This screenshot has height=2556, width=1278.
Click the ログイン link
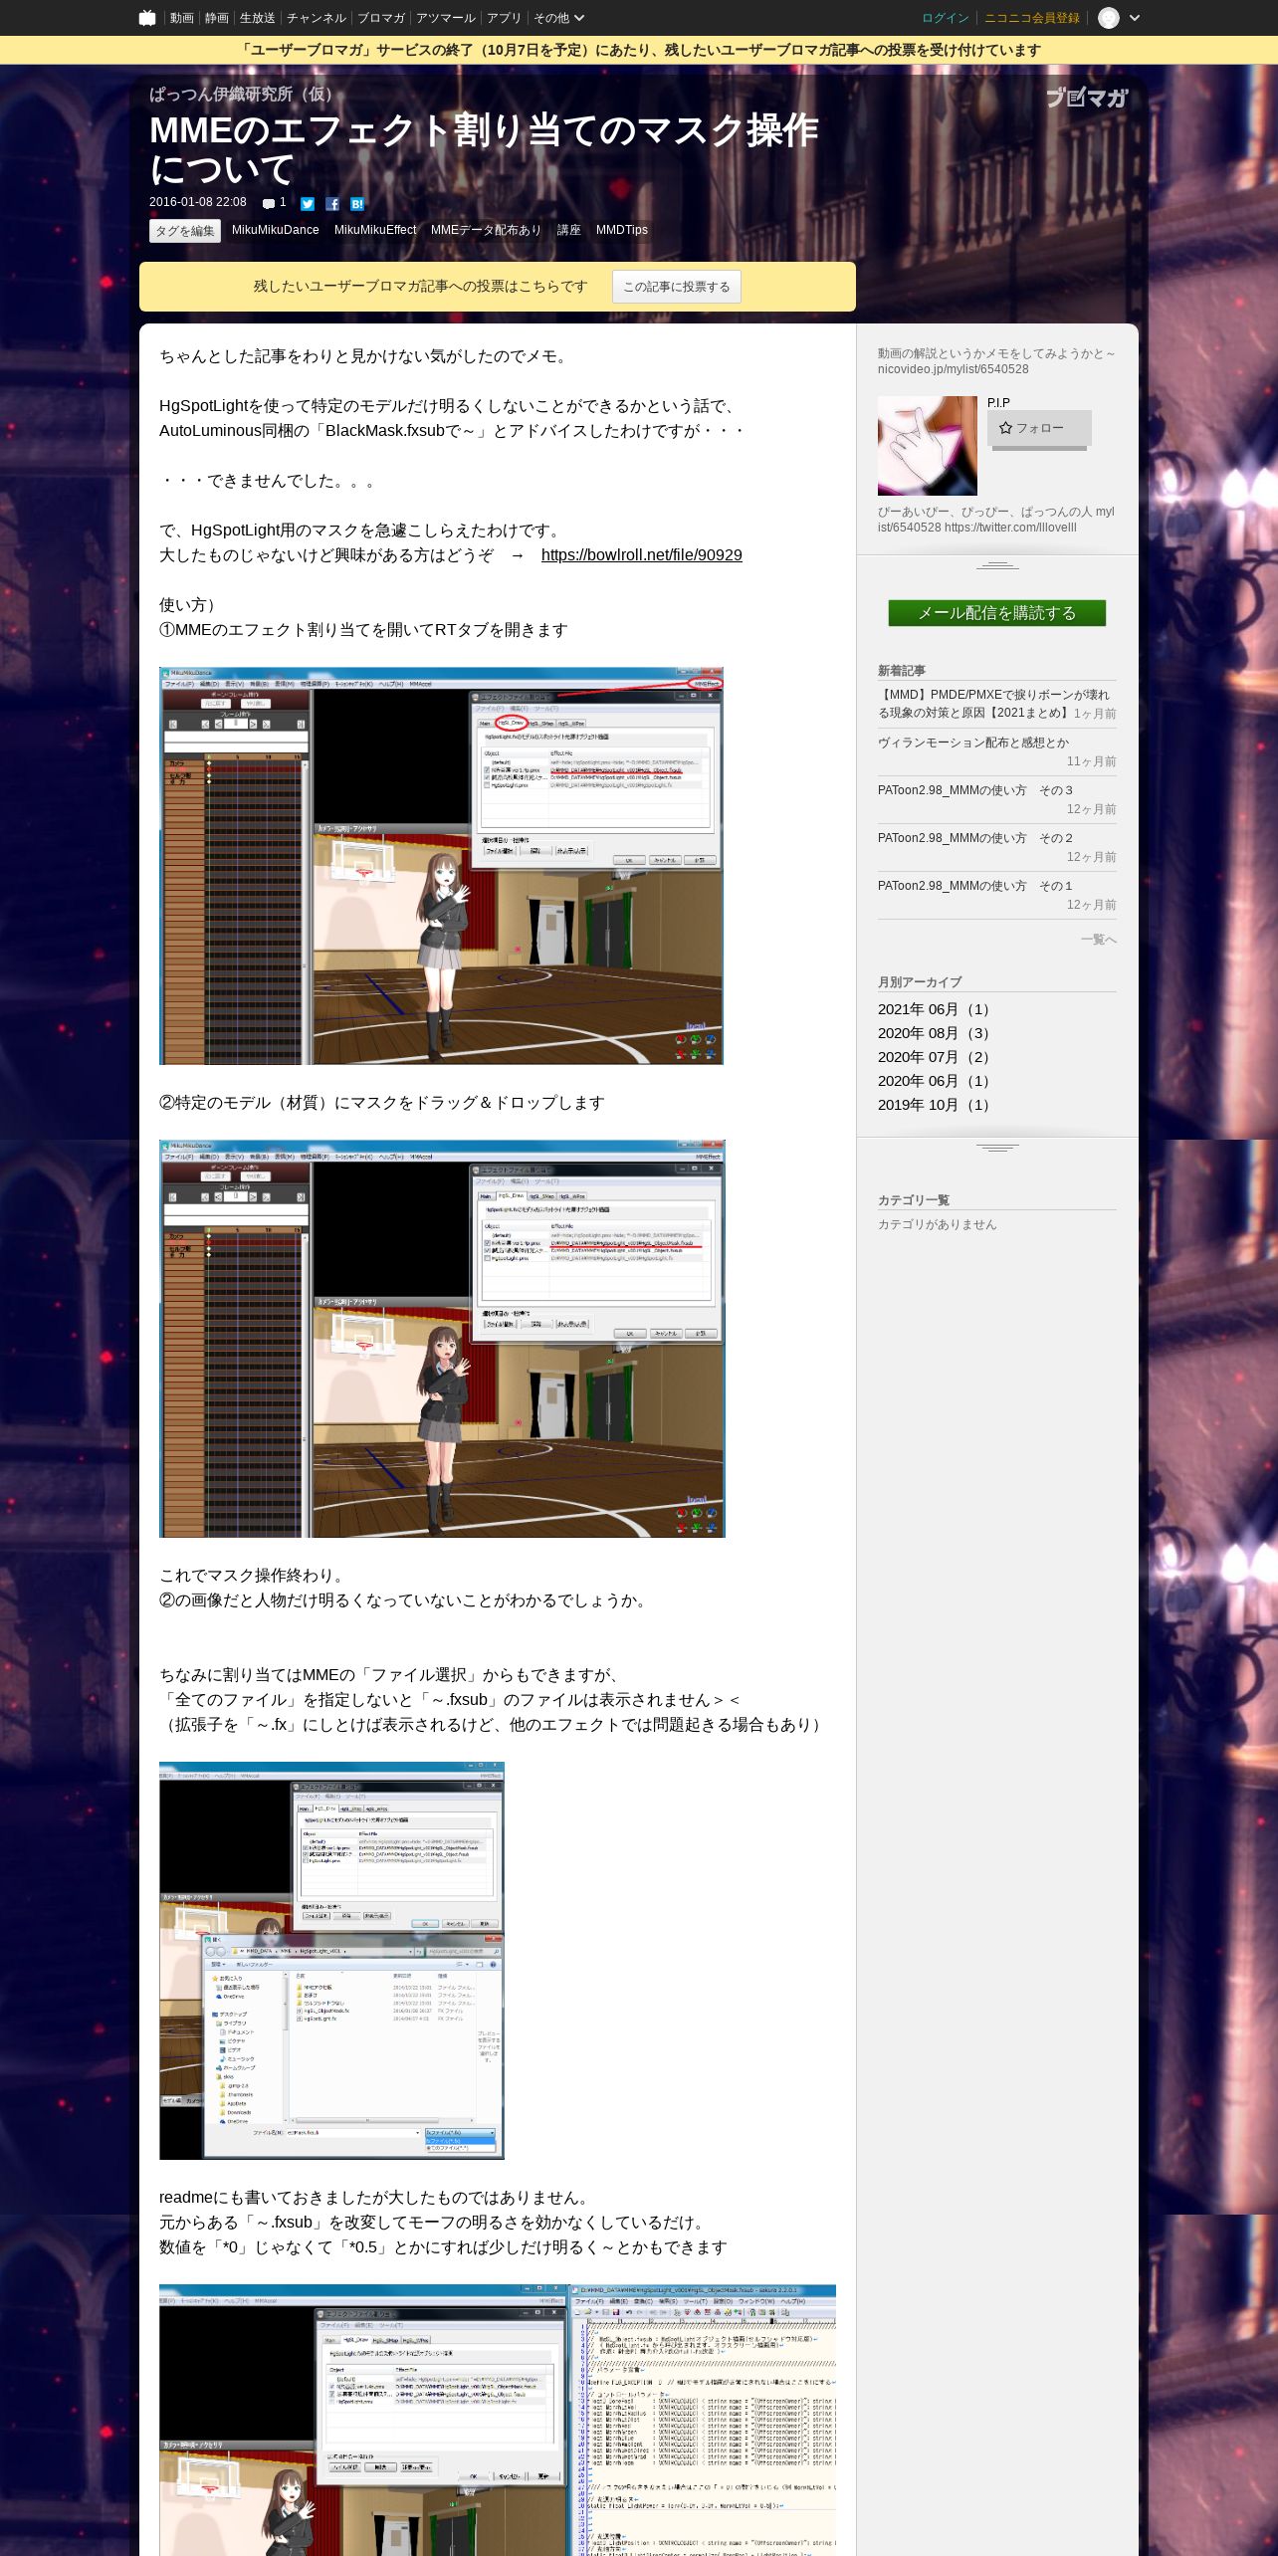pyautogui.click(x=946, y=18)
